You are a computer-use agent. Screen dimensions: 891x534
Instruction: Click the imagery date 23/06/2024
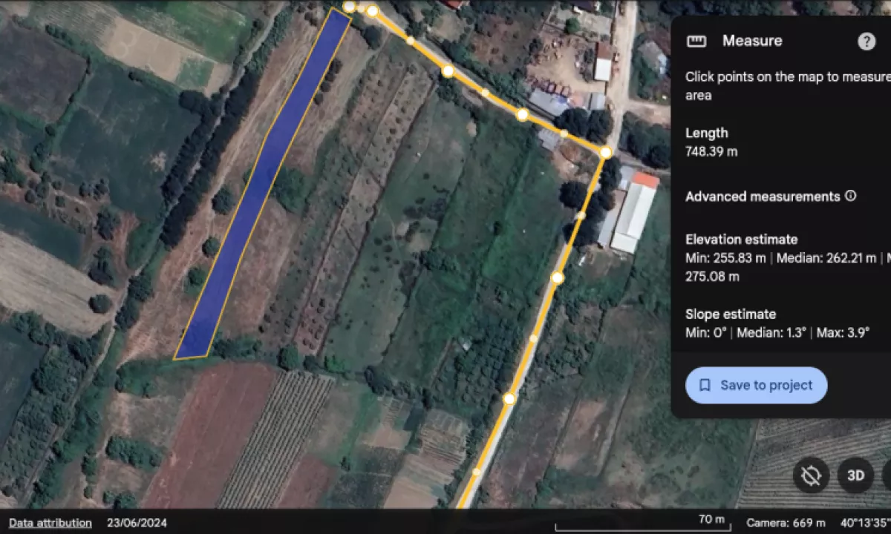pyautogui.click(x=137, y=523)
